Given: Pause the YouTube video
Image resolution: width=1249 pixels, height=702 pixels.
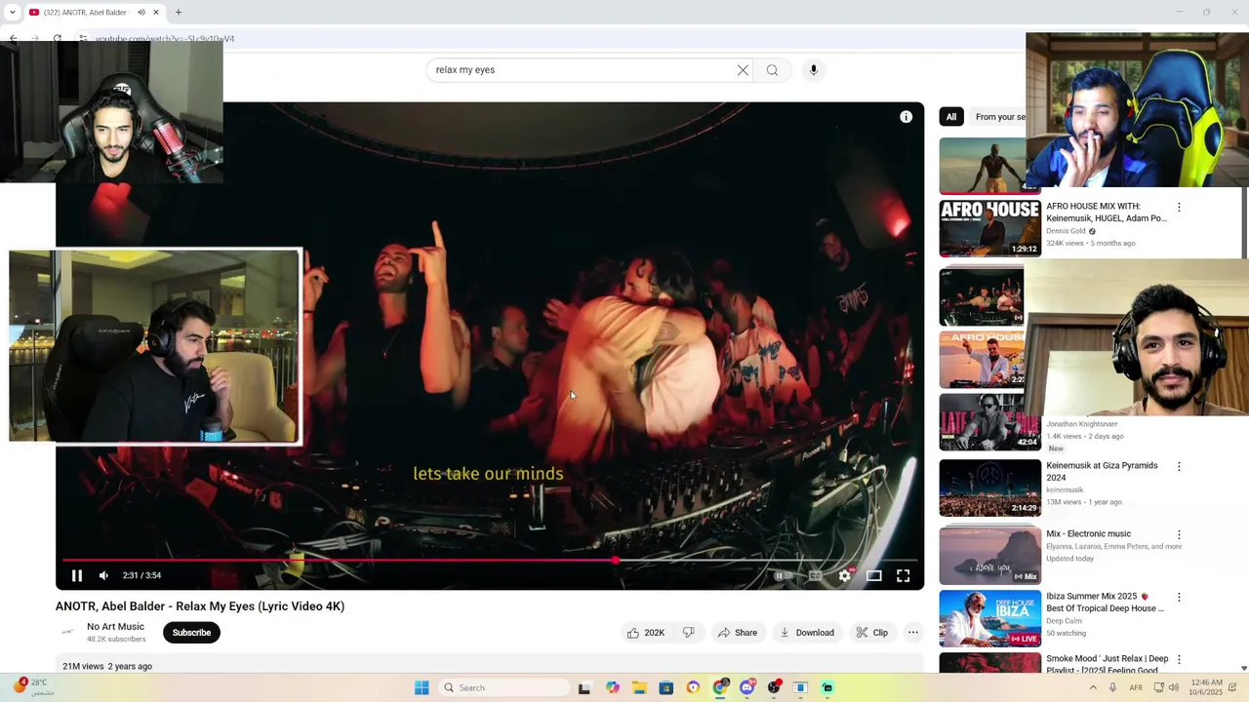Looking at the screenshot, I should coord(76,575).
